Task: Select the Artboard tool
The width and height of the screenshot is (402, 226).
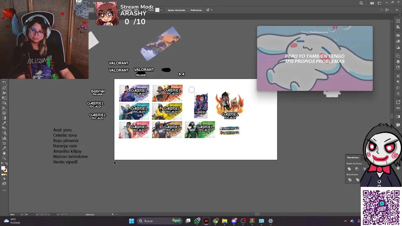Action: (x=4, y=143)
